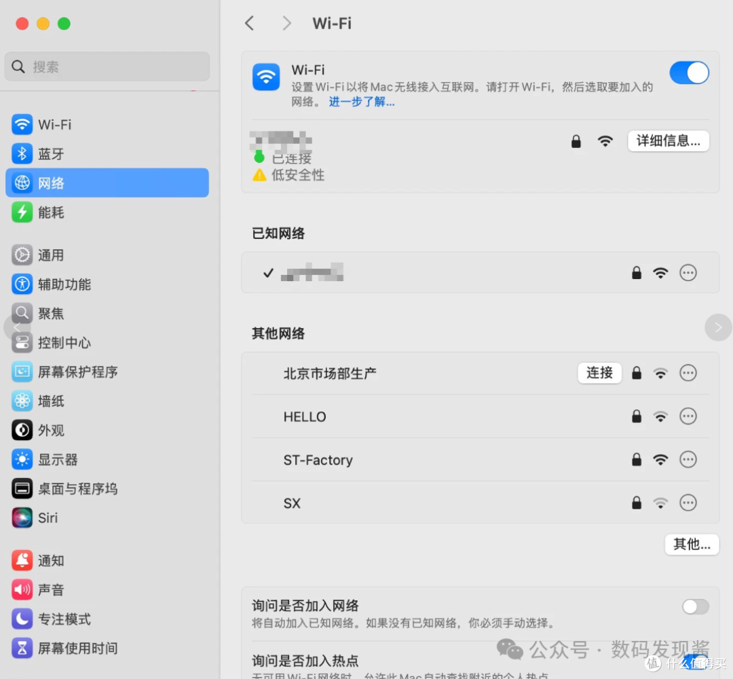Screen dimensions: 733x679
Task: Click the lock icon beside ST-Factory
Action: (636, 459)
